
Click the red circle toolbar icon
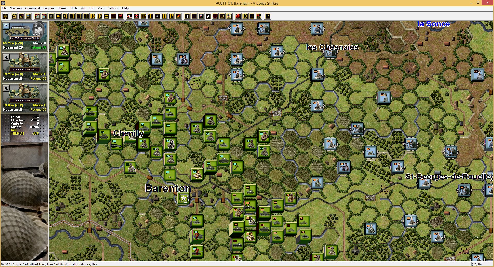click(x=113, y=16)
